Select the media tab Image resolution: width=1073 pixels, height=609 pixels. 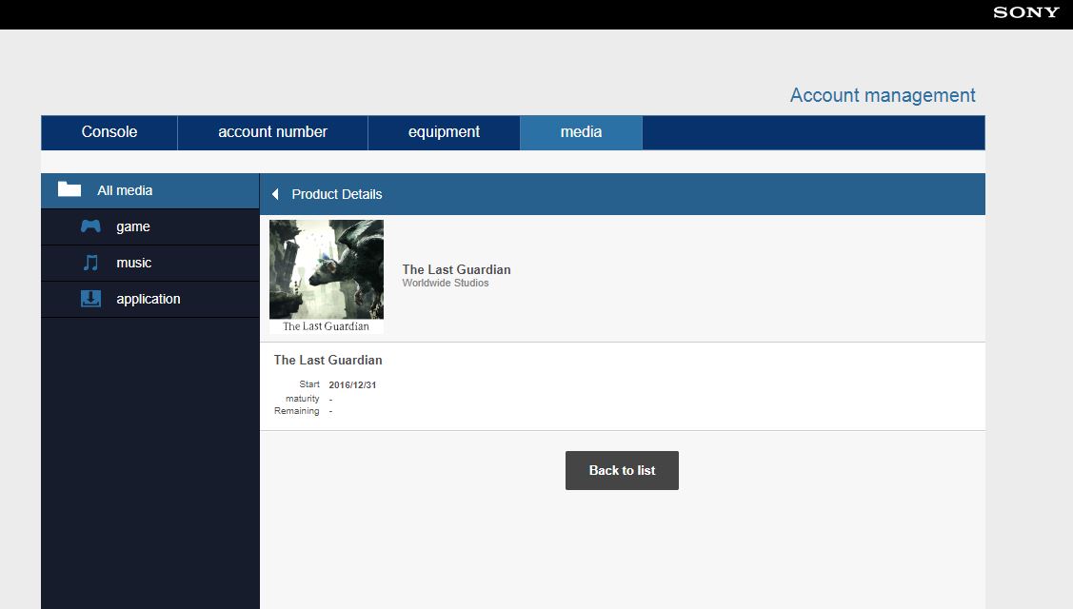(x=581, y=132)
